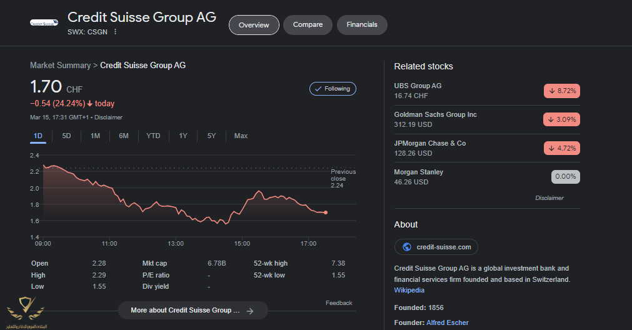The image size is (632, 330).
Task: Visit the credit-suisse.com website chip
Action: point(436,247)
